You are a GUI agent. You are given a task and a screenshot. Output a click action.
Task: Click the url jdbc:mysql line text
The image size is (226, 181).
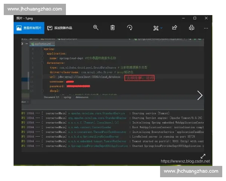click(x=85, y=77)
